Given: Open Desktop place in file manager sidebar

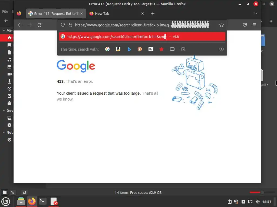Looking at the screenshot, I should tap(9, 45).
